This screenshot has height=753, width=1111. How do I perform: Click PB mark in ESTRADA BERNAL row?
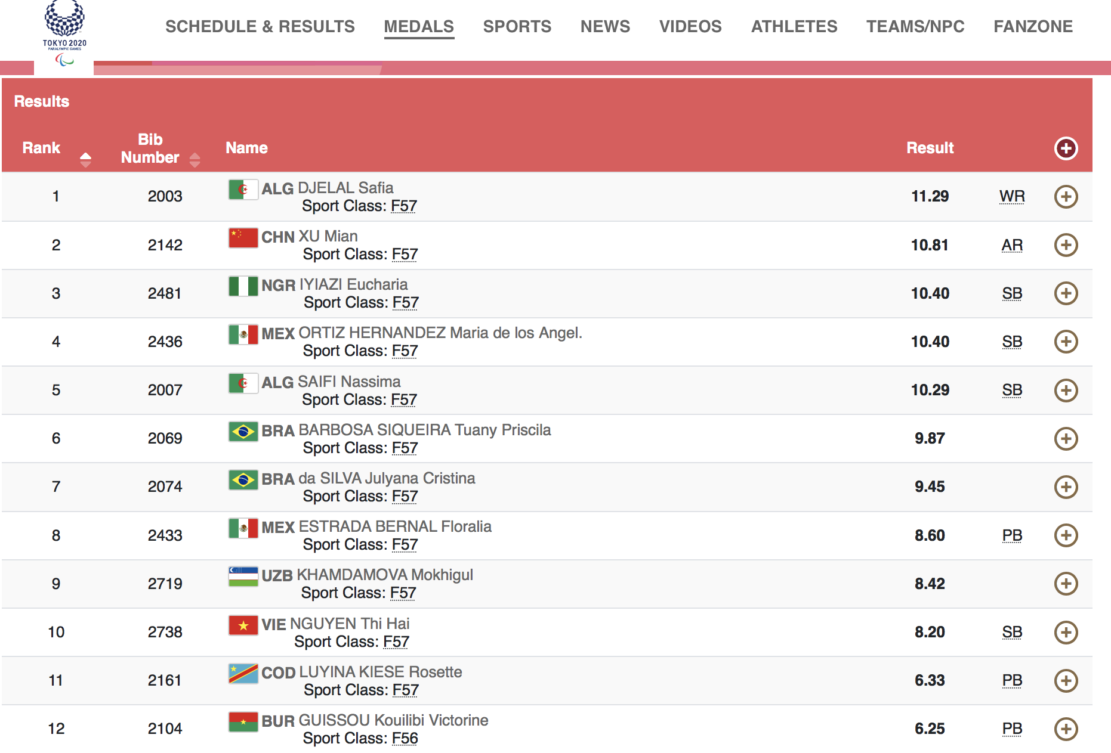pos(1012,535)
